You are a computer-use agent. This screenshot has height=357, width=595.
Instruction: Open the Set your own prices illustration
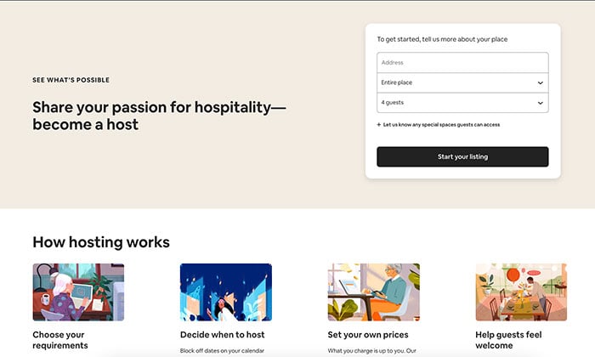pos(374,292)
